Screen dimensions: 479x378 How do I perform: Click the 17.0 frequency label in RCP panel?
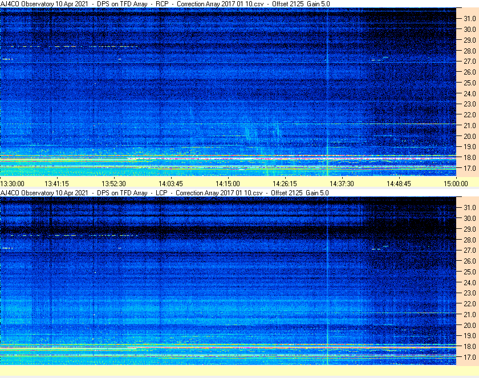[x=470, y=168]
